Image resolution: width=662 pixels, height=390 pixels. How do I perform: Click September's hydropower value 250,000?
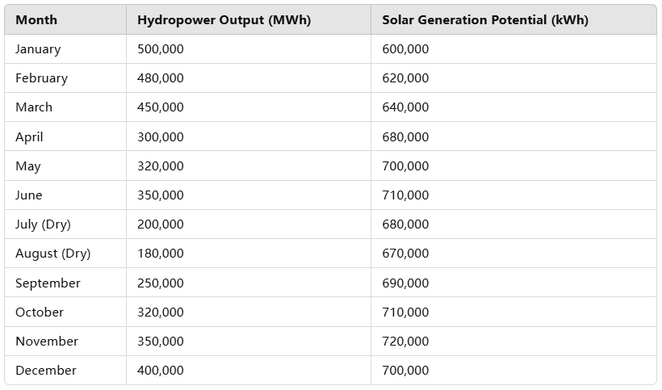(x=161, y=283)
